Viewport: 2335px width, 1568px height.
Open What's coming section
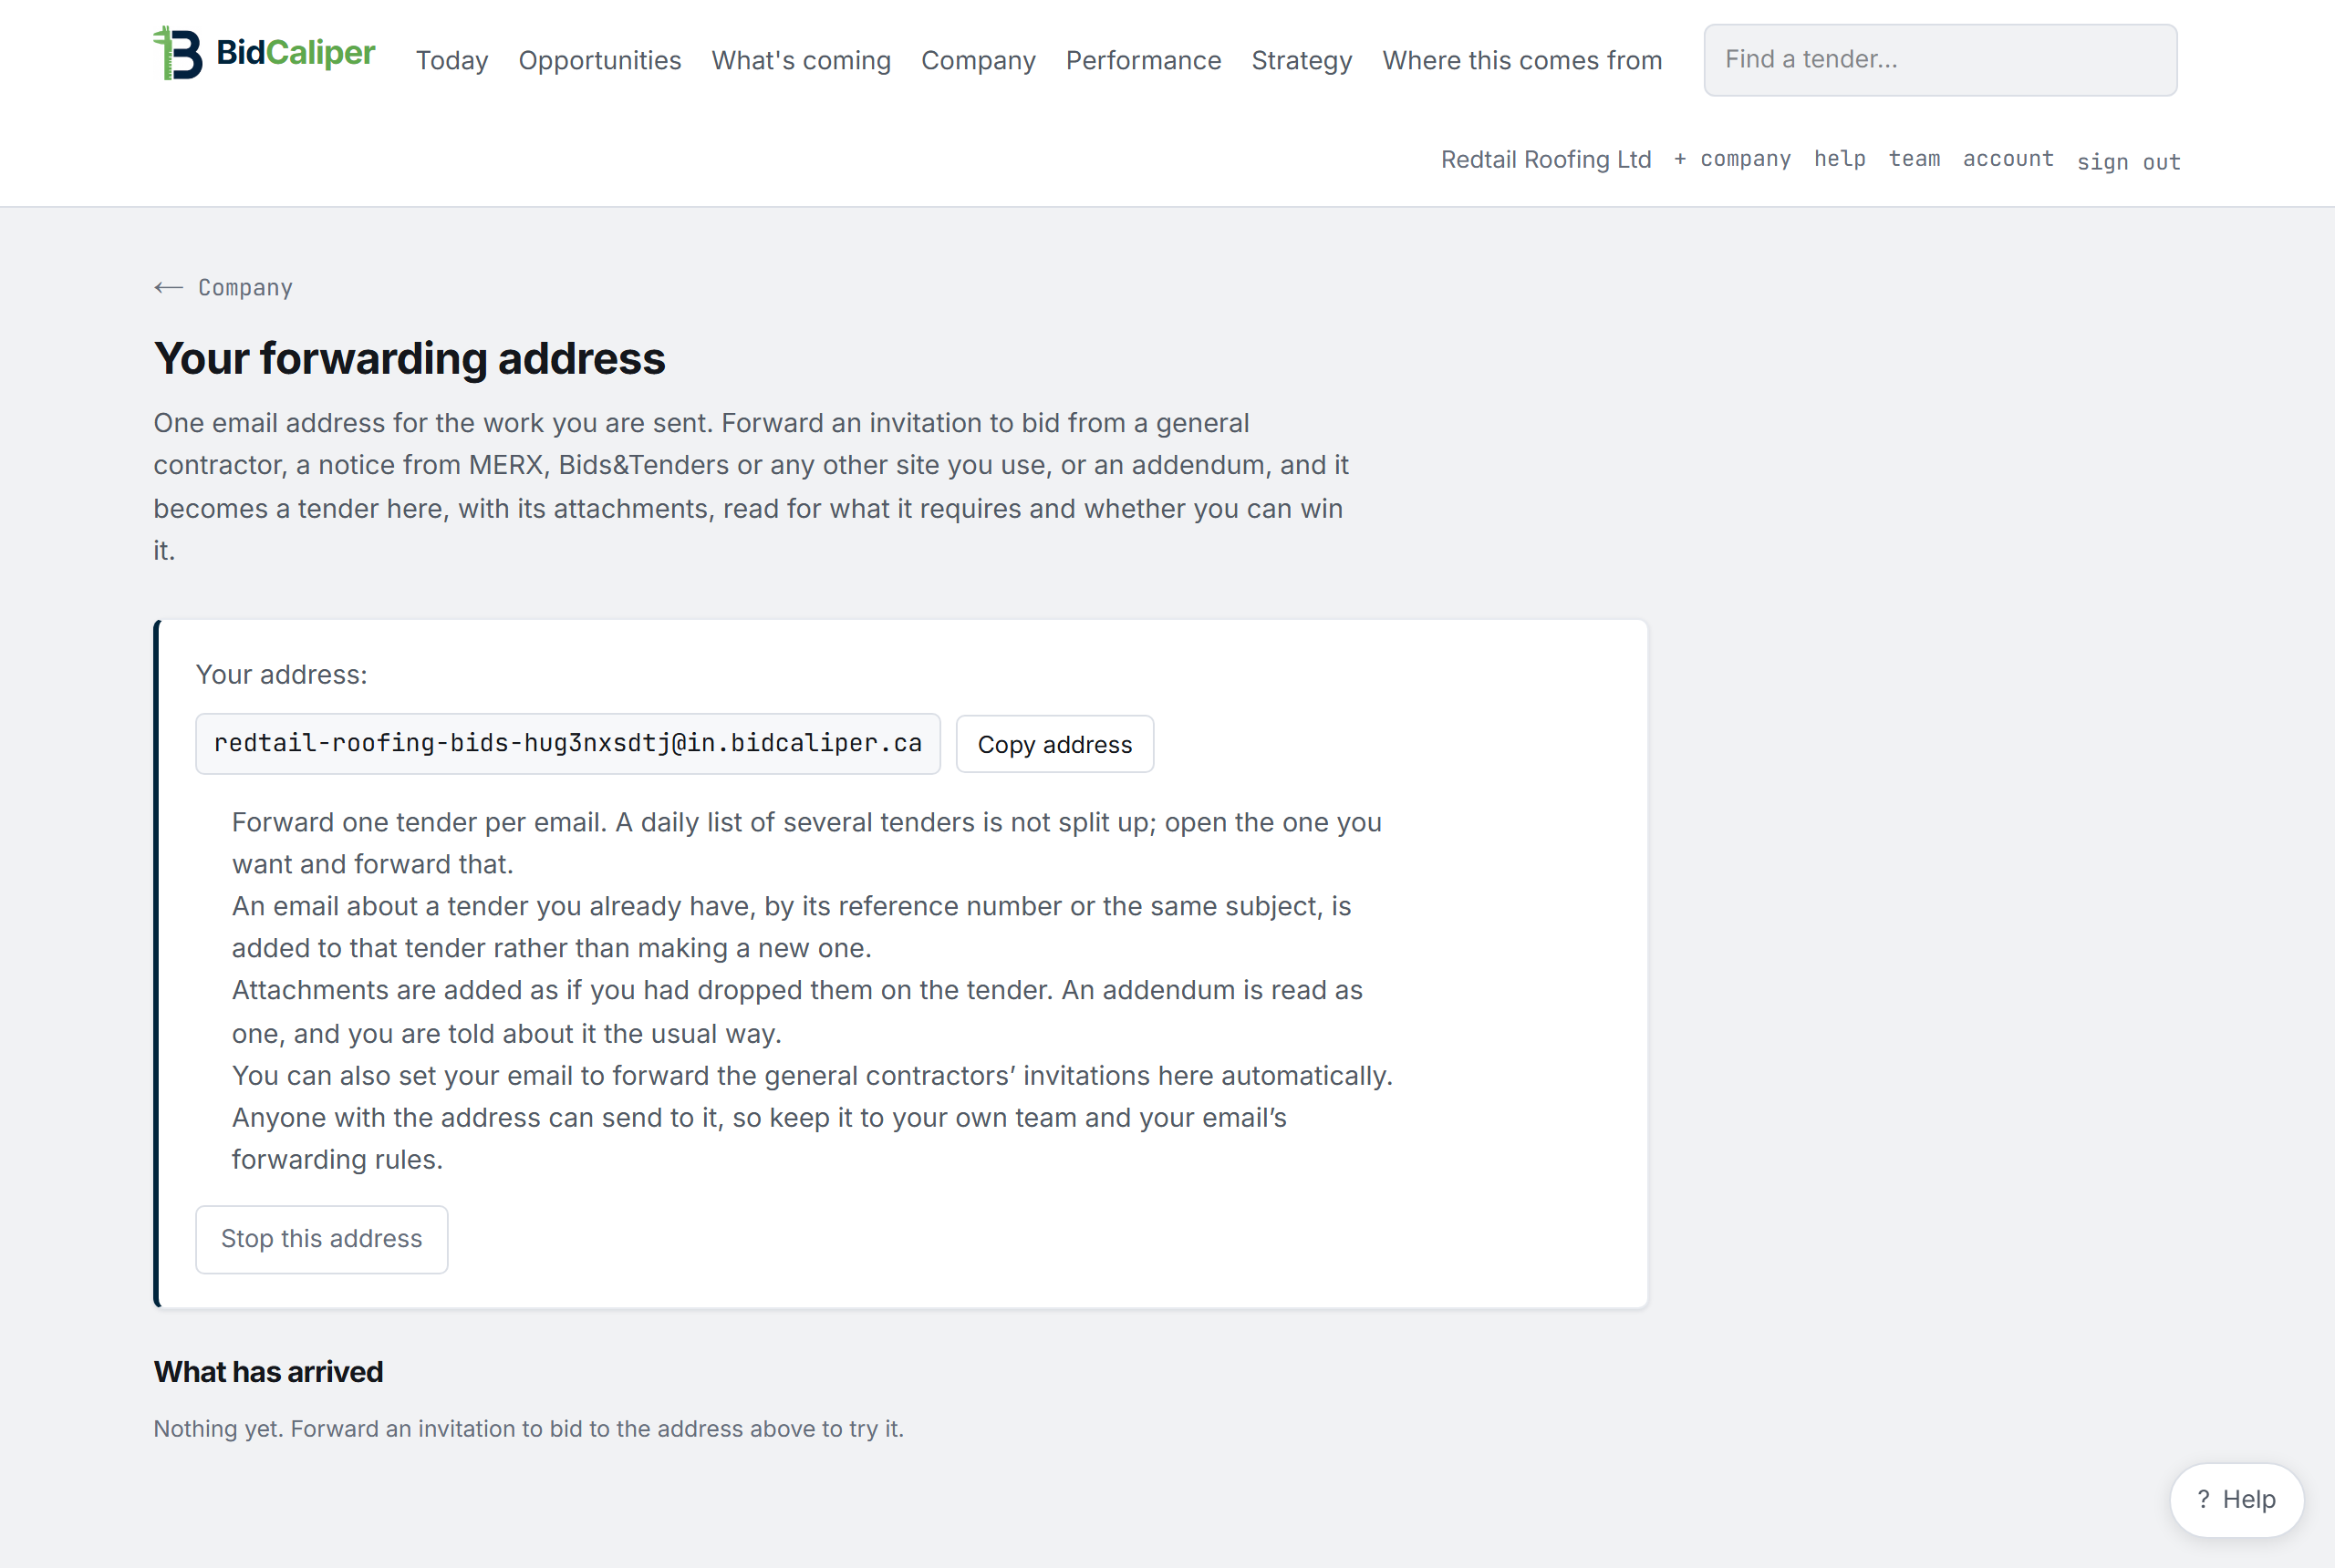(800, 60)
